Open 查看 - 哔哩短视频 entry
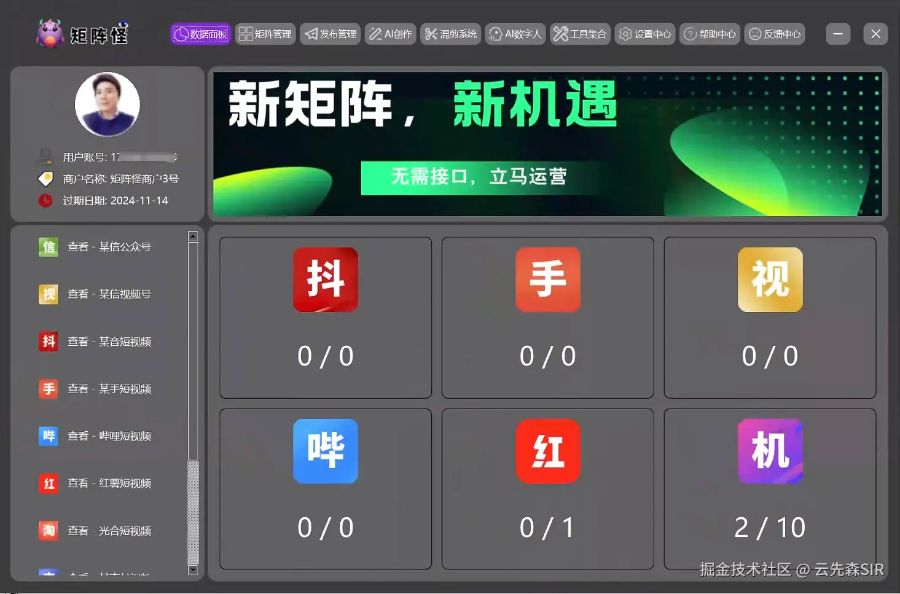This screenshot has height=594, width=900. click(x=109, y=436)
